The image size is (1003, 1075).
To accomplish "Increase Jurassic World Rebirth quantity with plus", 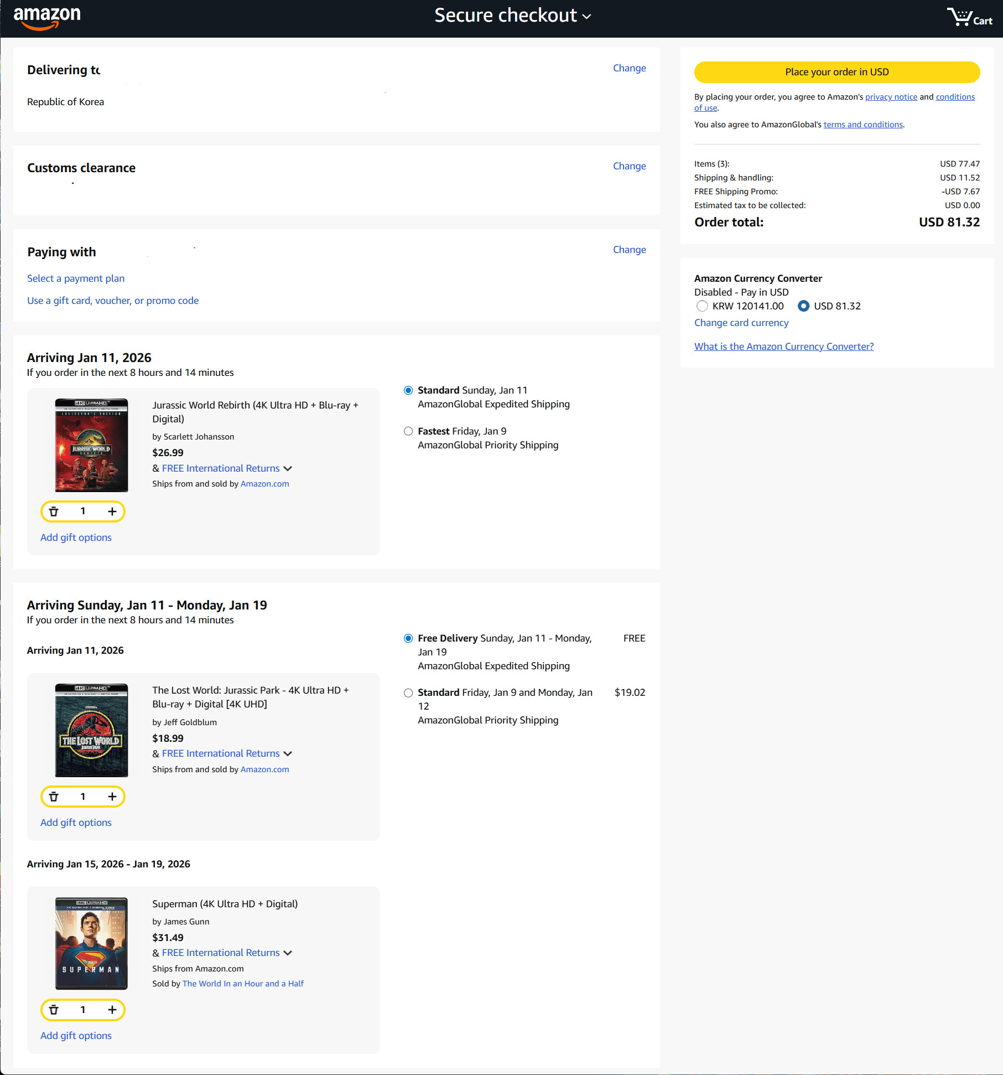I will (x=112, y=511).
